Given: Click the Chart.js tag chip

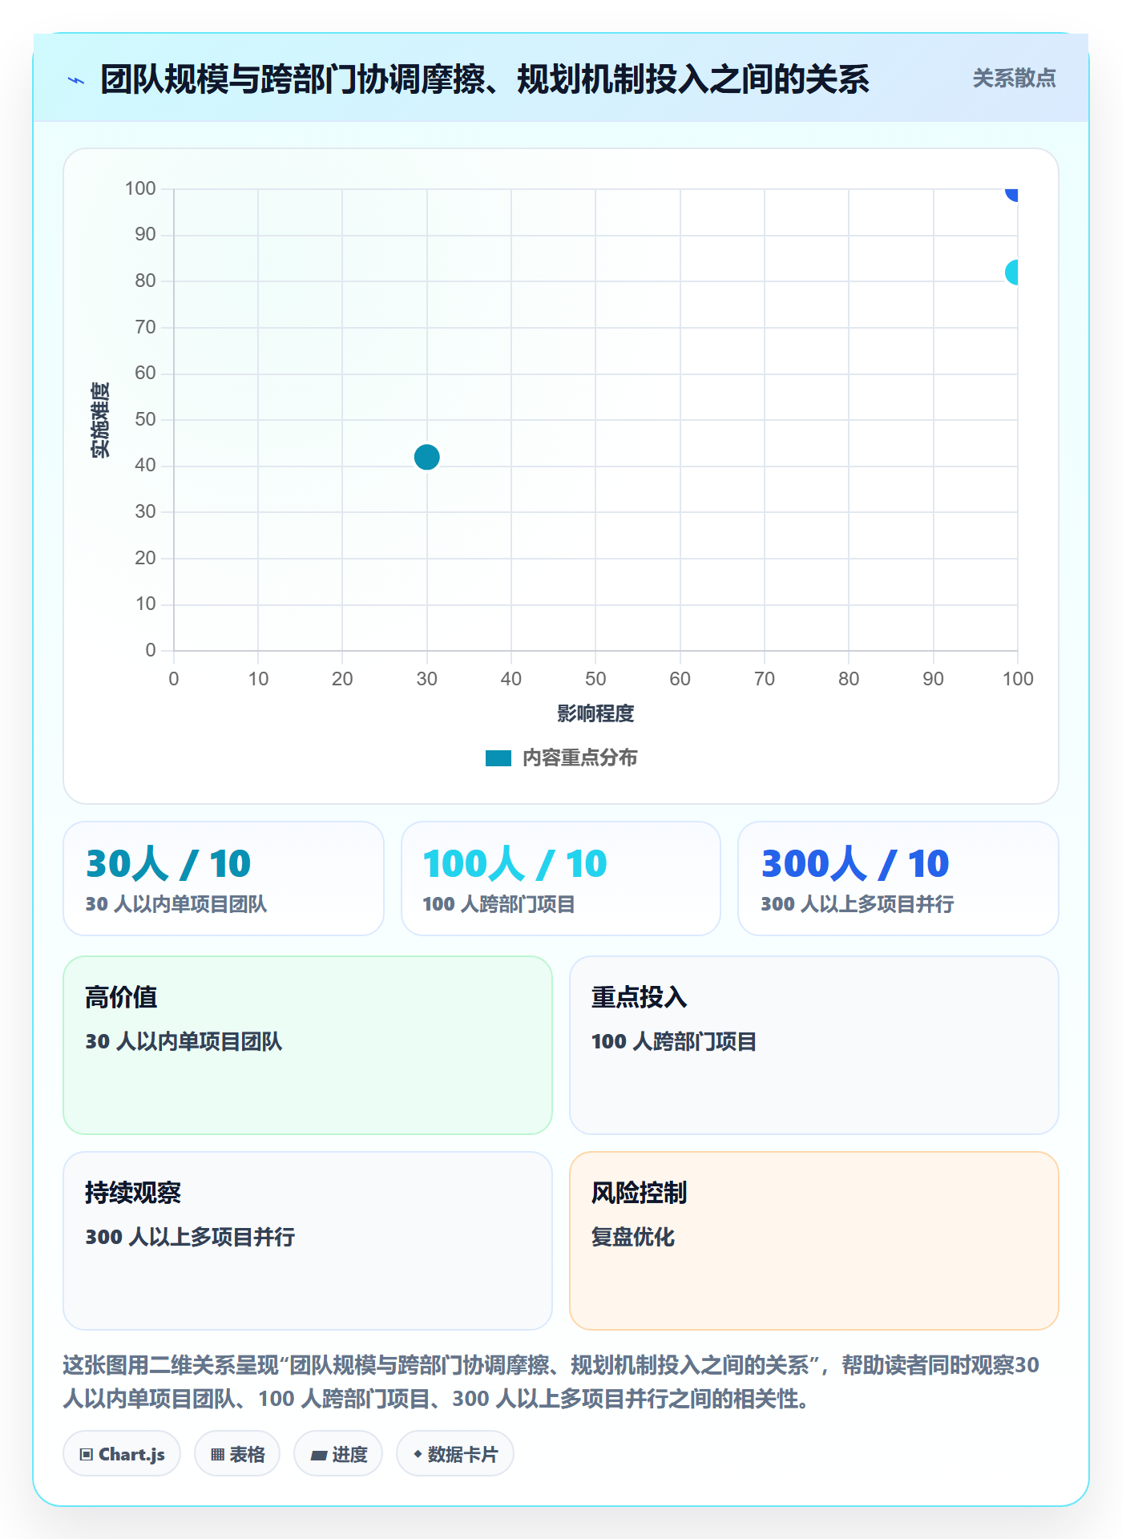Looking at the screenshot, I should click(x=122, y=1454).
